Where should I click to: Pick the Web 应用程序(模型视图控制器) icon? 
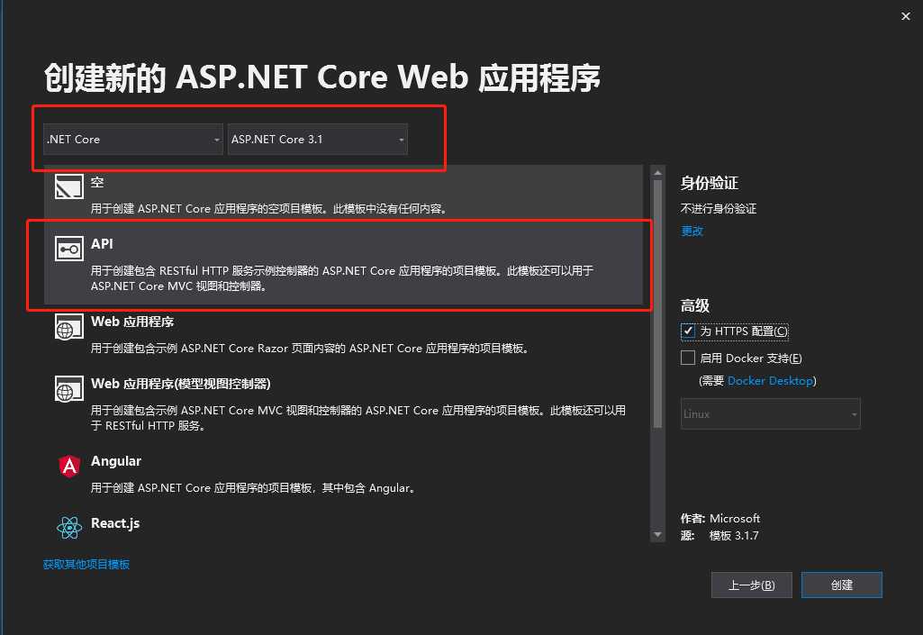click(68, 389)
